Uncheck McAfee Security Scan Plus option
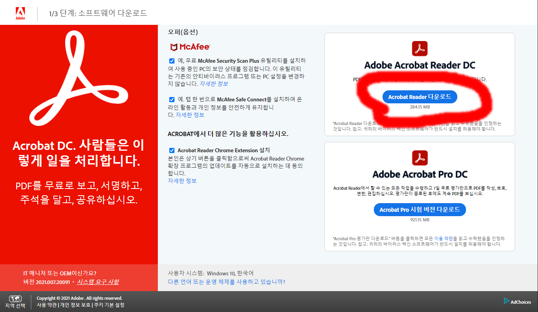This screenshot has height=312, width=538. point(172,61)
